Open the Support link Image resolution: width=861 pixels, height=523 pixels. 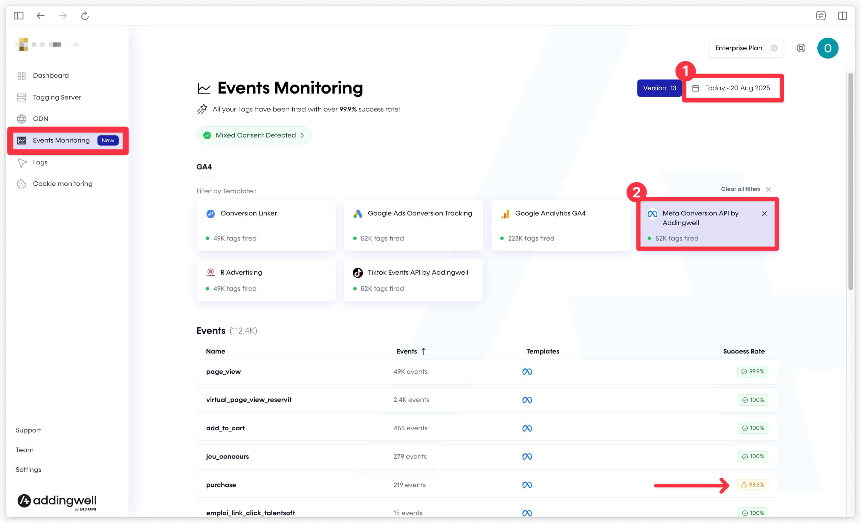point(28,430)
